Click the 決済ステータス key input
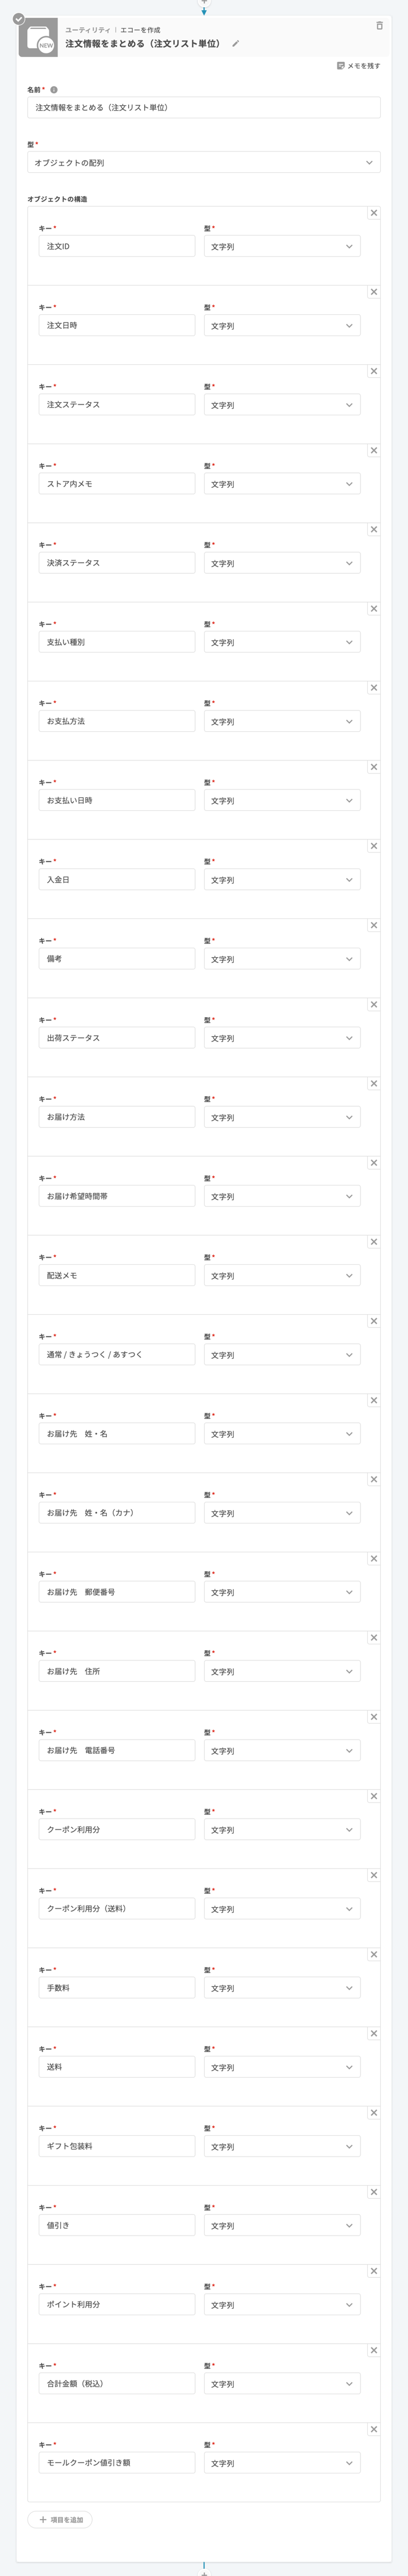The width and height of the screenshot is (408, 2576). coord(117,563)
